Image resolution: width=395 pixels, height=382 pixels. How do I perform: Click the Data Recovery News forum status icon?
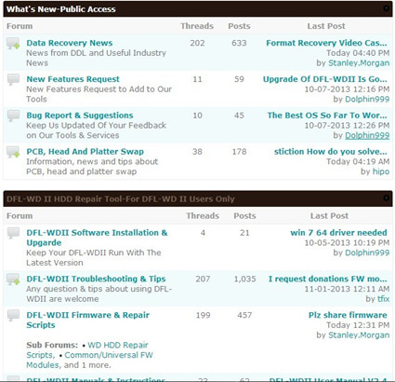point(13,44)
